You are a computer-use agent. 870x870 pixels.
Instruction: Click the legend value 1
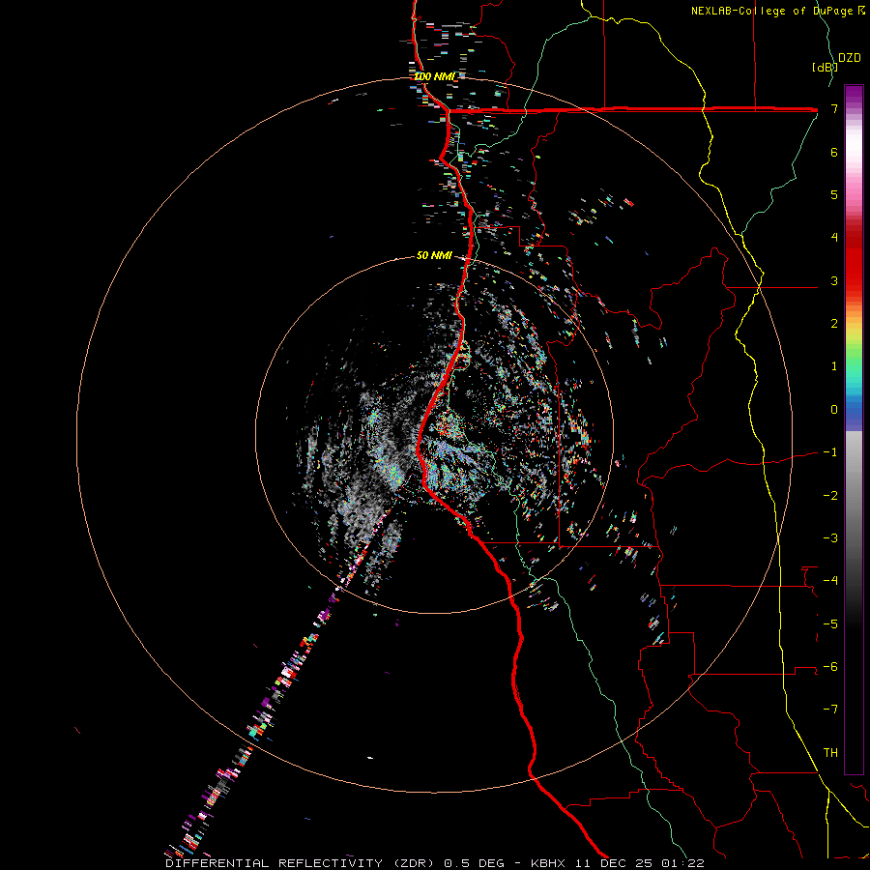834,366
